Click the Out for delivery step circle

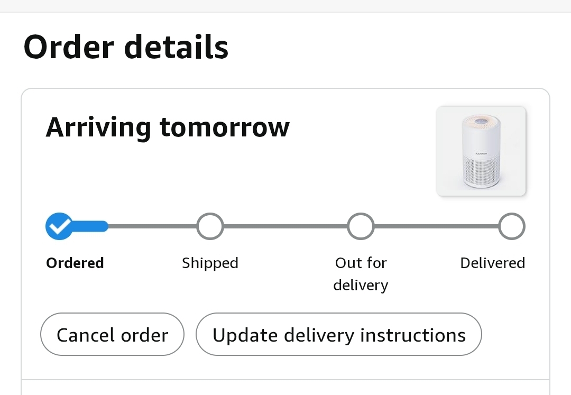coord(361,226)
